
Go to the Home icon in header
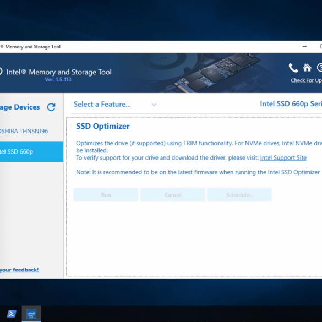click(x=307, y=68)
